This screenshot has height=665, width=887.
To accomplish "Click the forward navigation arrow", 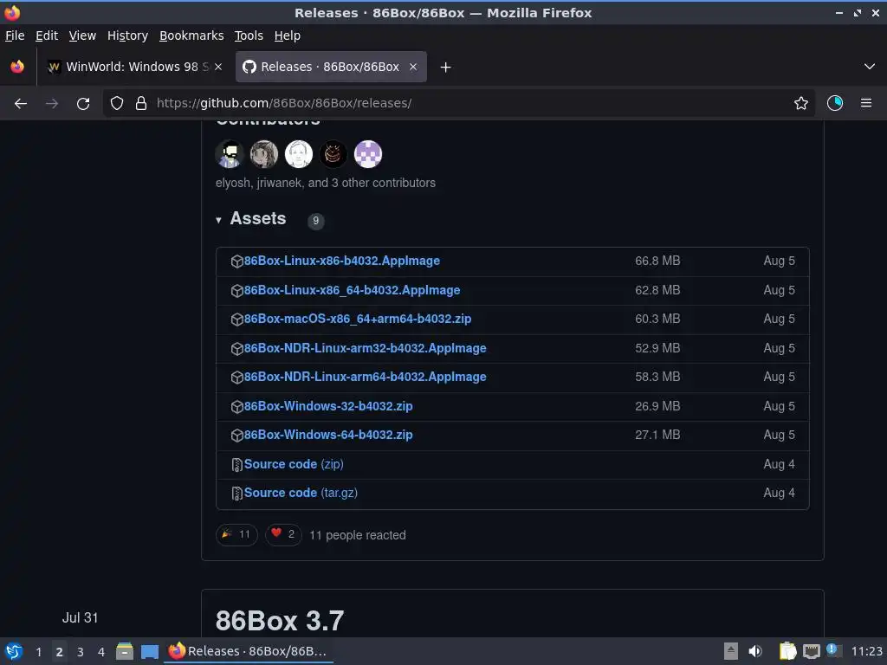I will (x=51, y=104).
